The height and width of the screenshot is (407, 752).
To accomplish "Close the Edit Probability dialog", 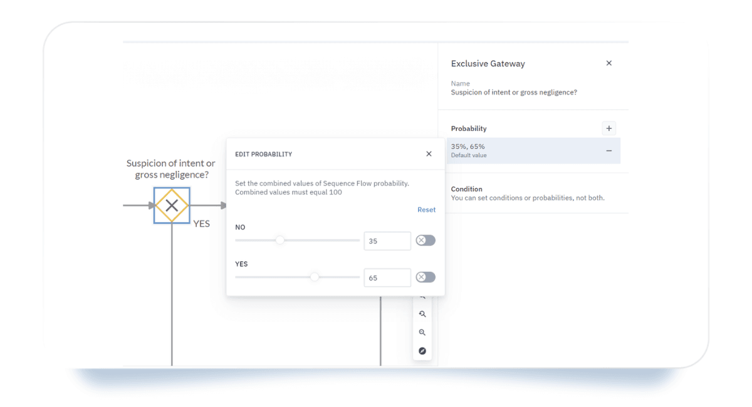I will point(429,154).
